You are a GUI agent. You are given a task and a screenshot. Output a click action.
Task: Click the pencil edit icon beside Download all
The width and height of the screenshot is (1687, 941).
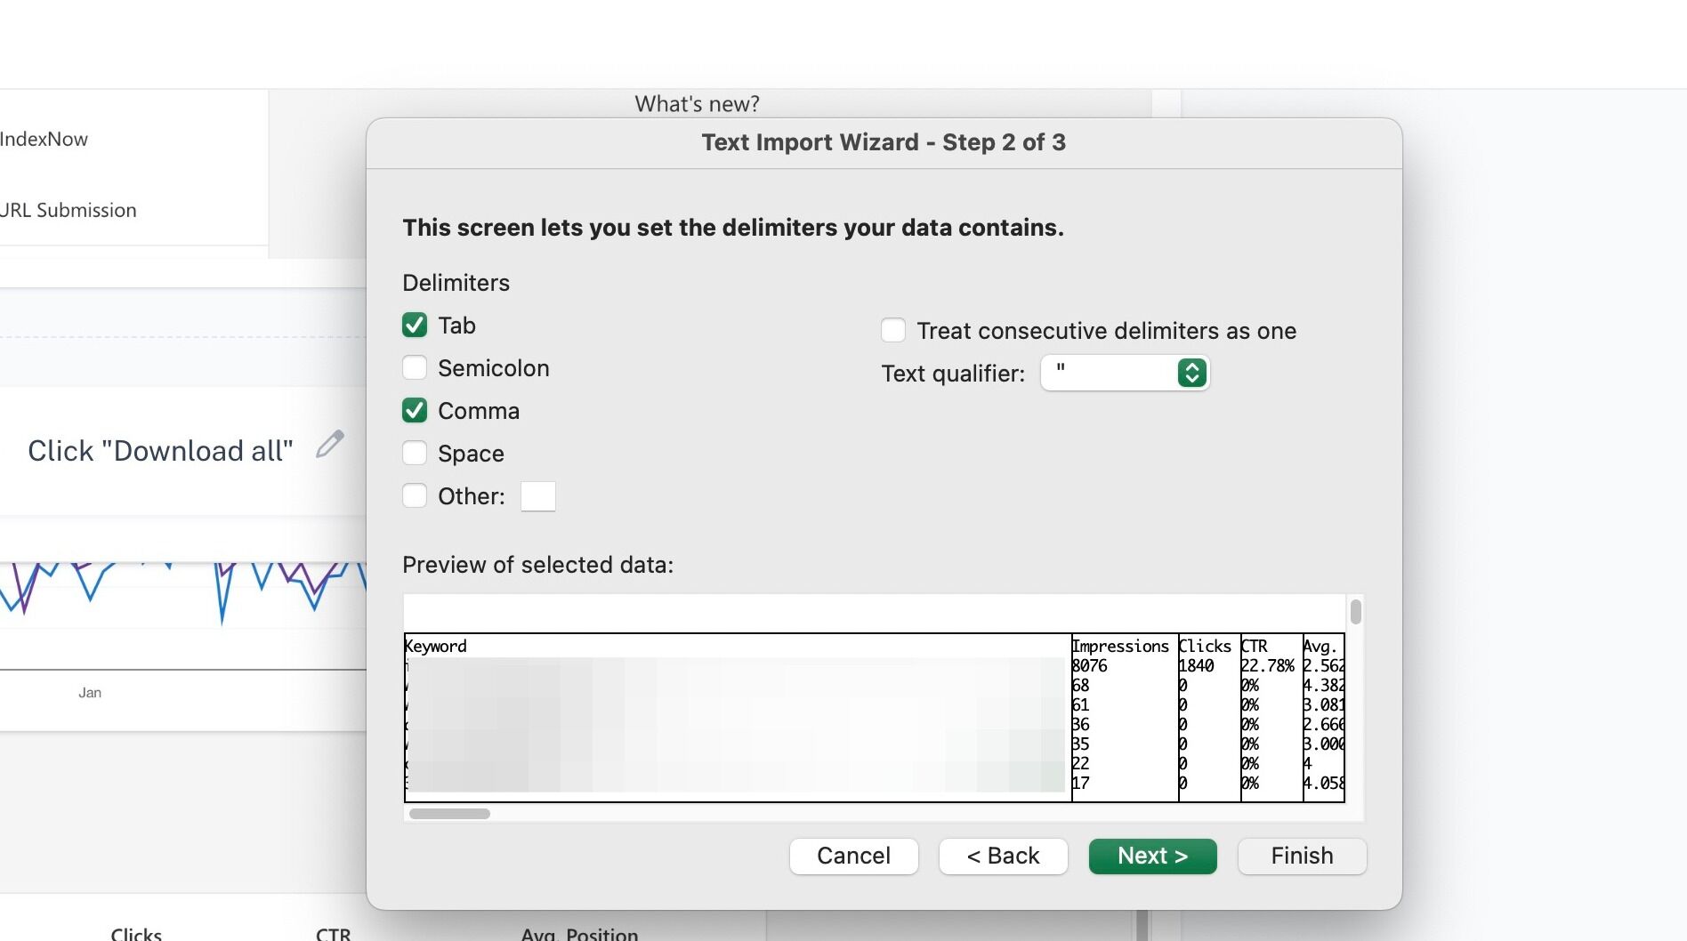(330, 444)
